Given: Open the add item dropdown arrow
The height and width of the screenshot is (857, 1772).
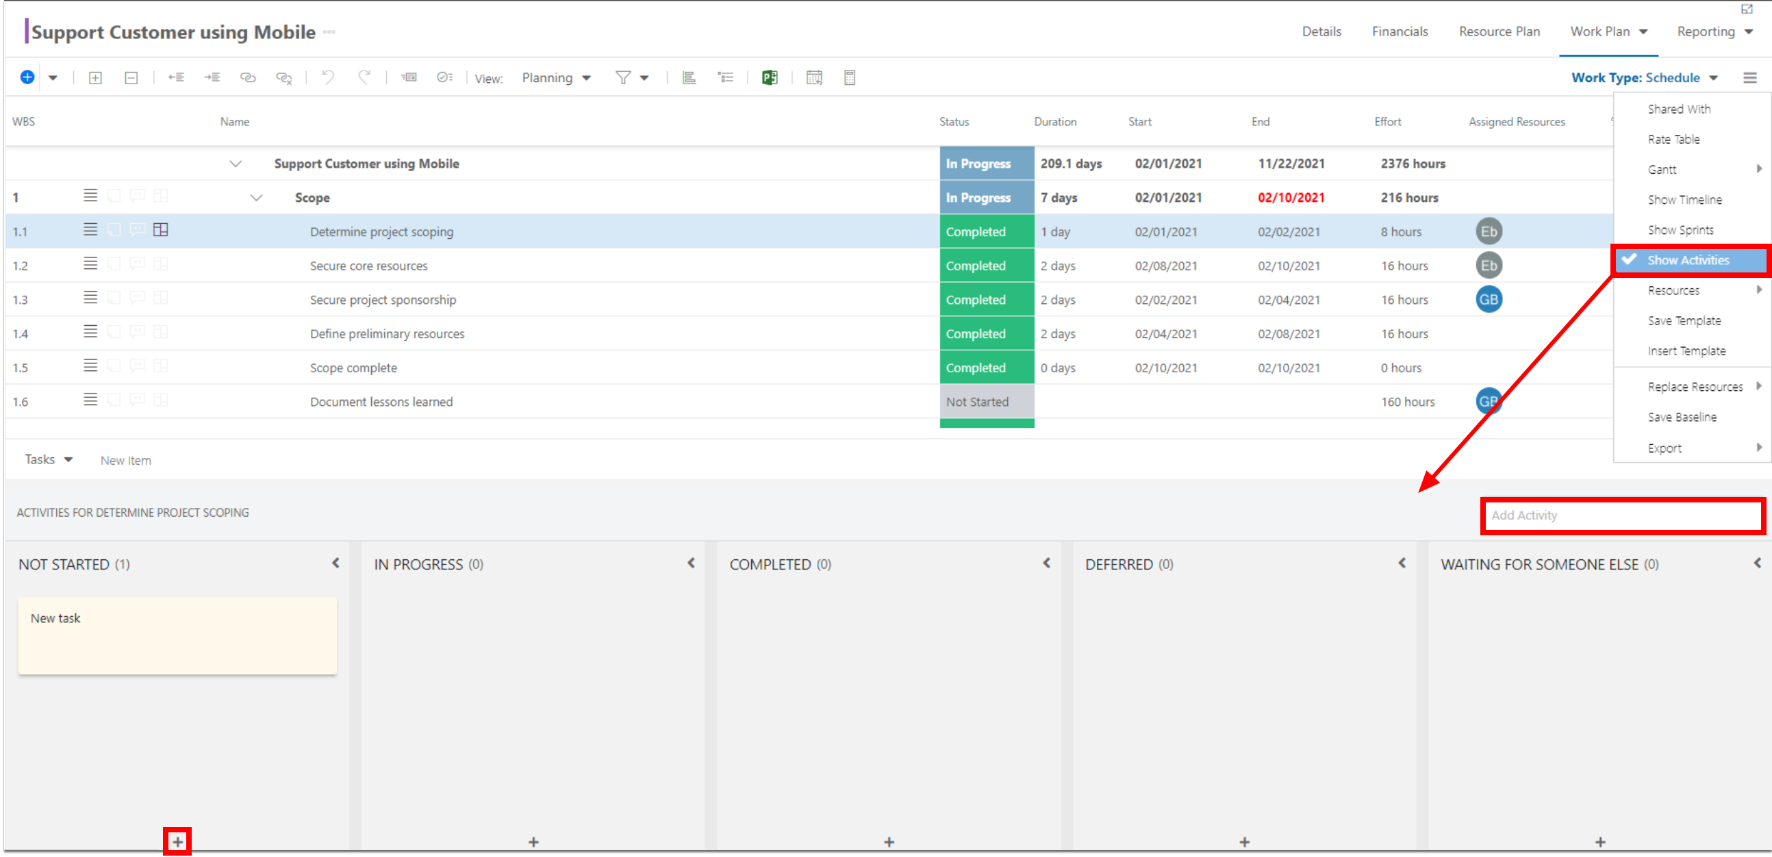Looking at the screenshot, I should (53, 78).
